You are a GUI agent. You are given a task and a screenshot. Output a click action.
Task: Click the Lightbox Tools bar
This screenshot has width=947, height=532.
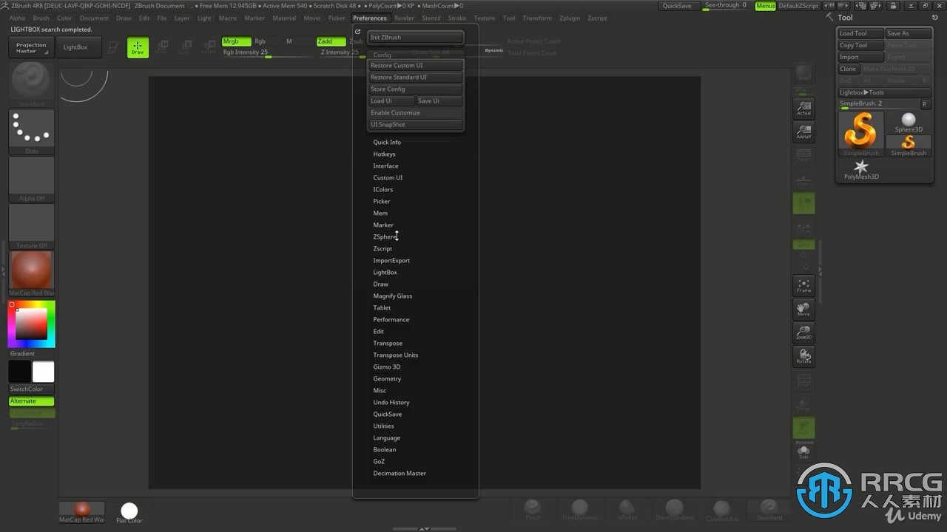884,92
